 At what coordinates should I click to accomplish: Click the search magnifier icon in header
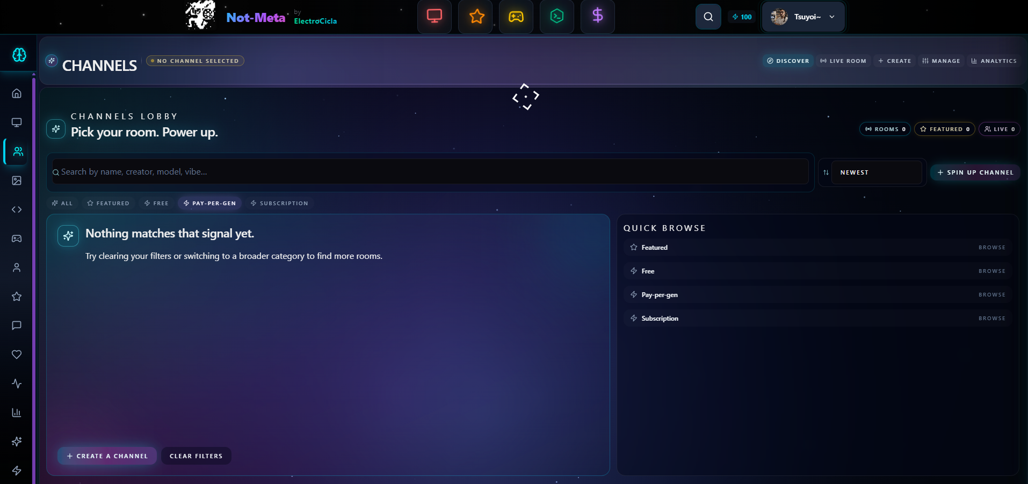pos(708,17)
